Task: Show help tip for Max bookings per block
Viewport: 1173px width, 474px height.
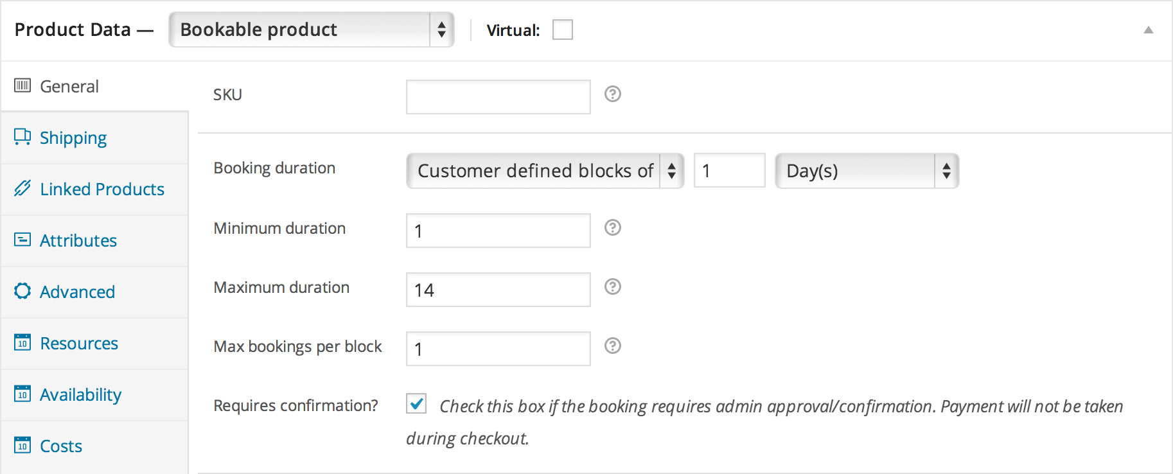Action: [613, 346]
